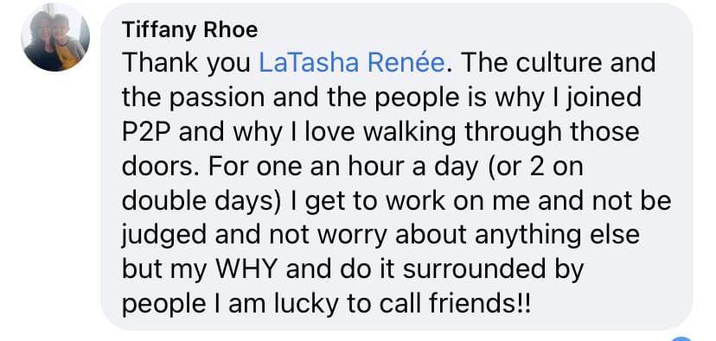Viewport: 716px width, 341px height.
Task: Click the "P2P" text in the comment
Action: (x=148, y=132)
